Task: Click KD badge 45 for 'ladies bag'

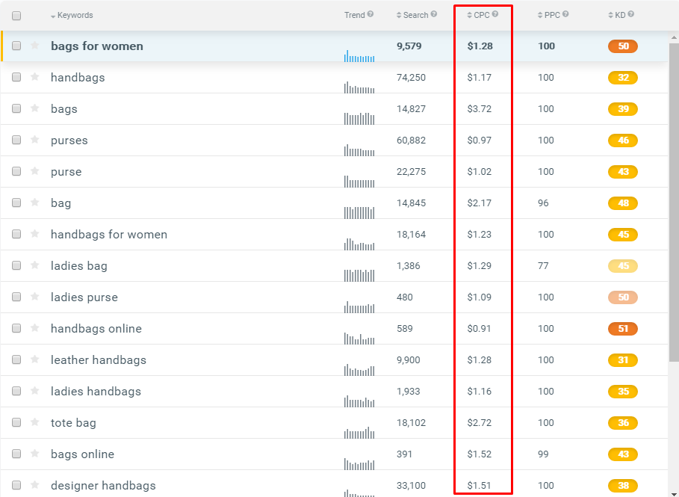Action: pyautogui.click(x=623, y=265)
